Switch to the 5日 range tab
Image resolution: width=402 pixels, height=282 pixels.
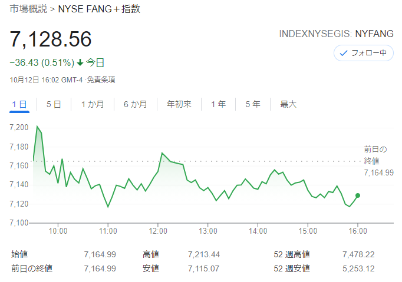54,104
